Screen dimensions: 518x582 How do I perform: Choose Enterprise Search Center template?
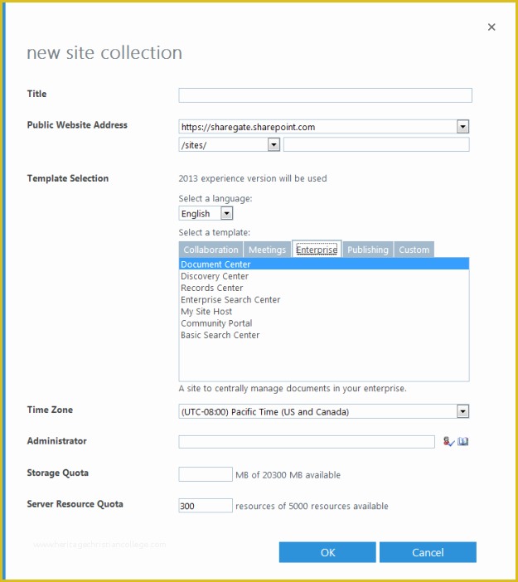click(x=324, y=299)
